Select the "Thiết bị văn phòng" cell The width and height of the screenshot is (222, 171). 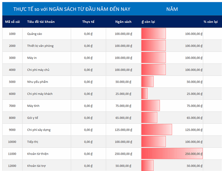tap(40, 46)
